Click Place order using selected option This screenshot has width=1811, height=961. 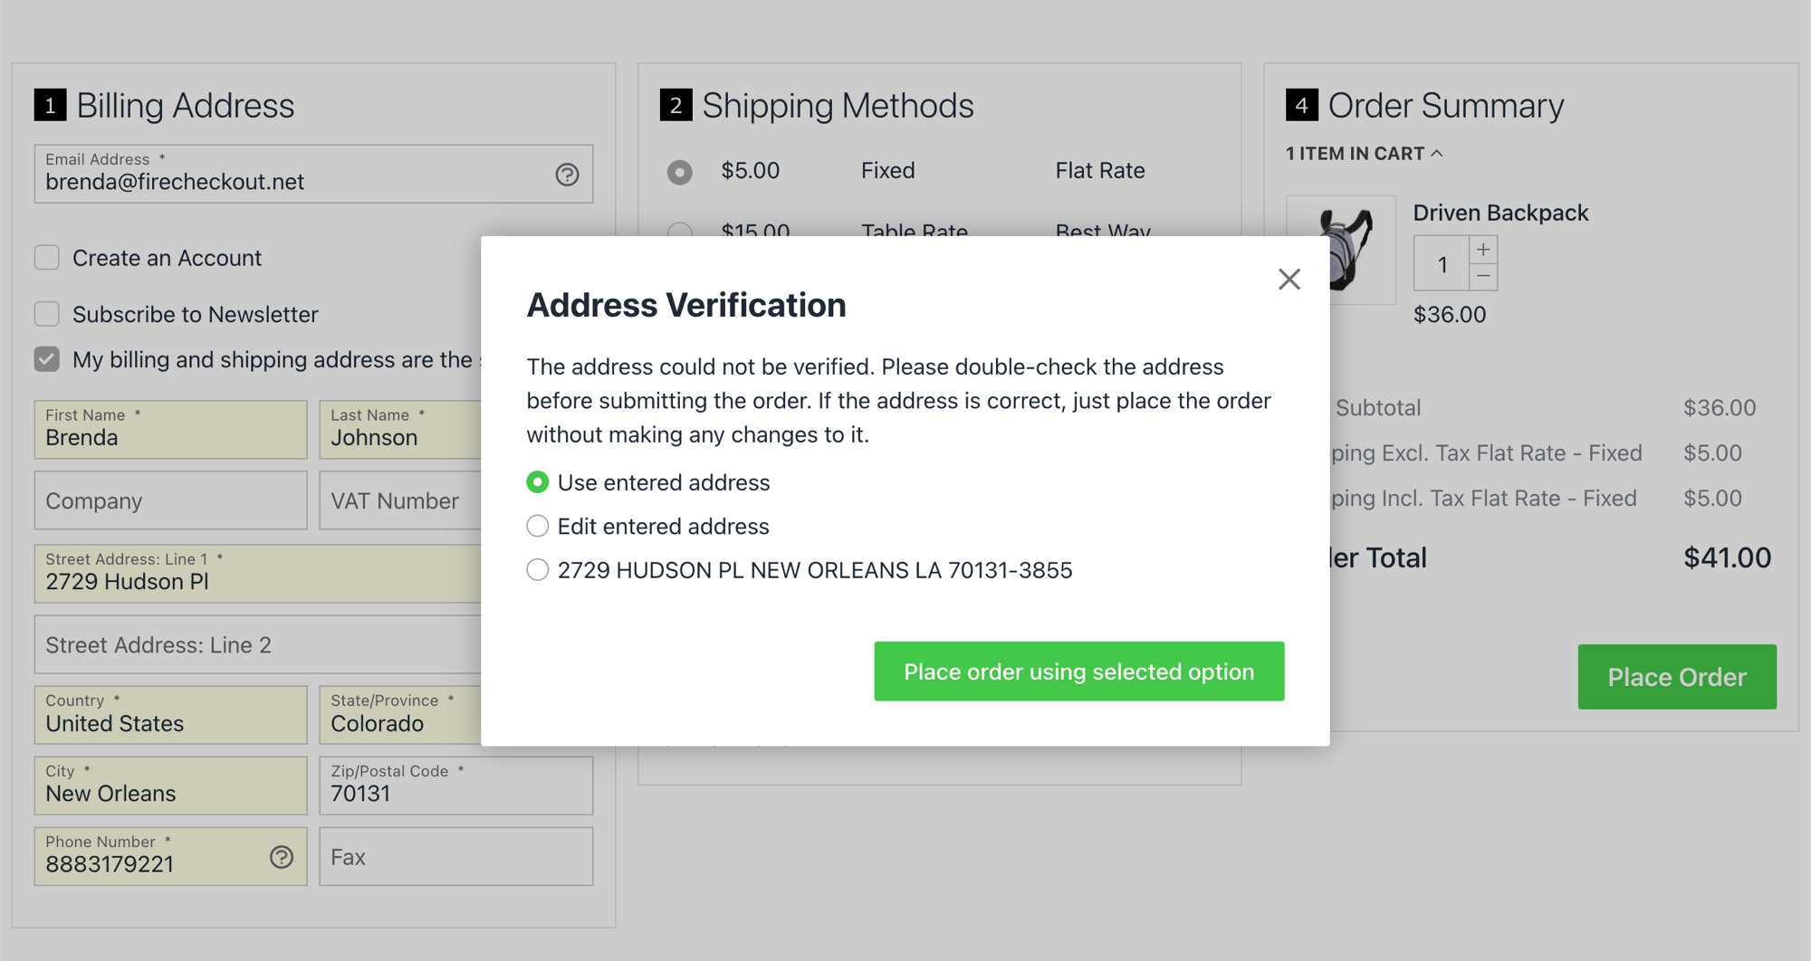[x=1078, y=671]
